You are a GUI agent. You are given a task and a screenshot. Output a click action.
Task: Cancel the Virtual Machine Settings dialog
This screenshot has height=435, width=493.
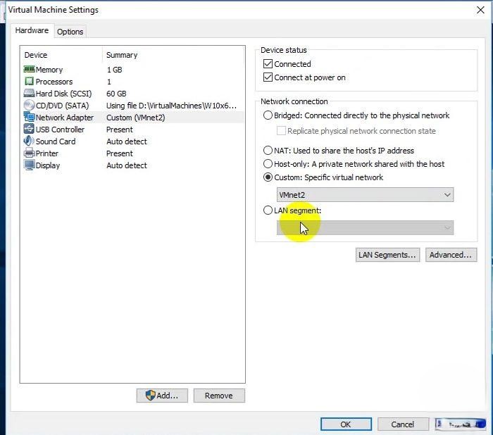coord(403,424)
